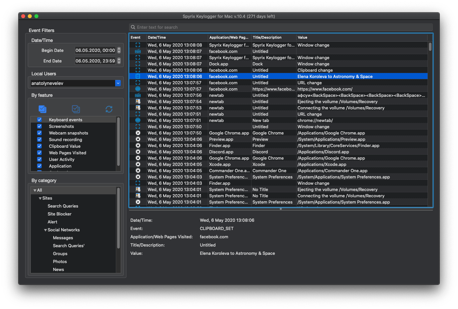458x309 pixels.
Task: Click the clipboard icon on the highlighted Elena Koroleva row
Action: [138, 76]
